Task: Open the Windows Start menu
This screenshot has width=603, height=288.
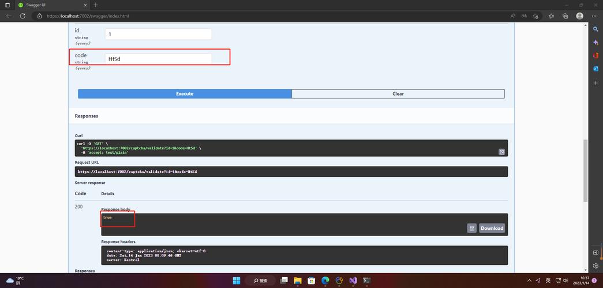Action: tap(237, 281)
